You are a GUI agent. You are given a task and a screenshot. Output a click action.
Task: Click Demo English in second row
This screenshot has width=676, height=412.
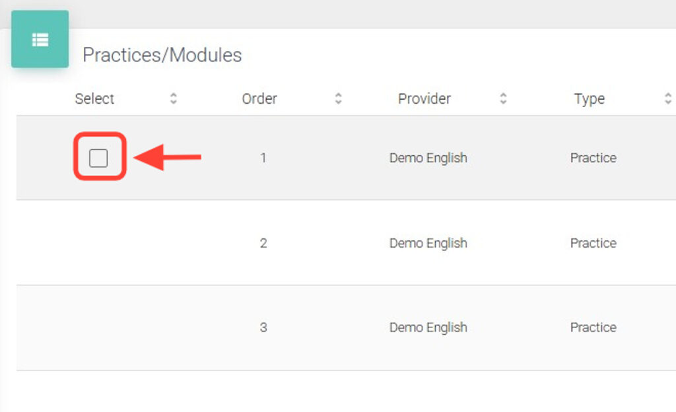428,243
